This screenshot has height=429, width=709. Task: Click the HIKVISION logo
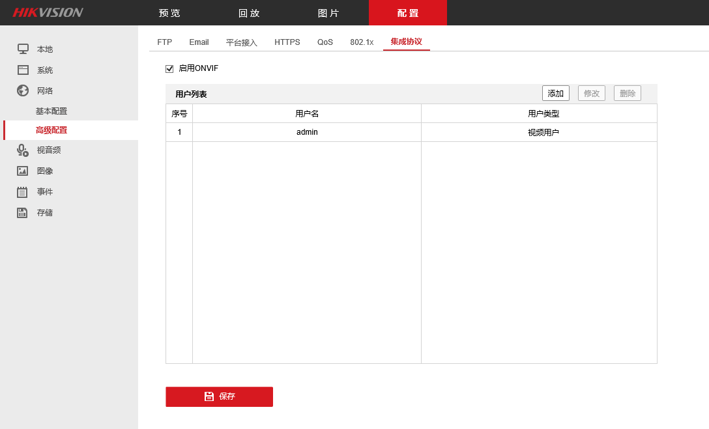pyautogui.click(x=48, y=12)
